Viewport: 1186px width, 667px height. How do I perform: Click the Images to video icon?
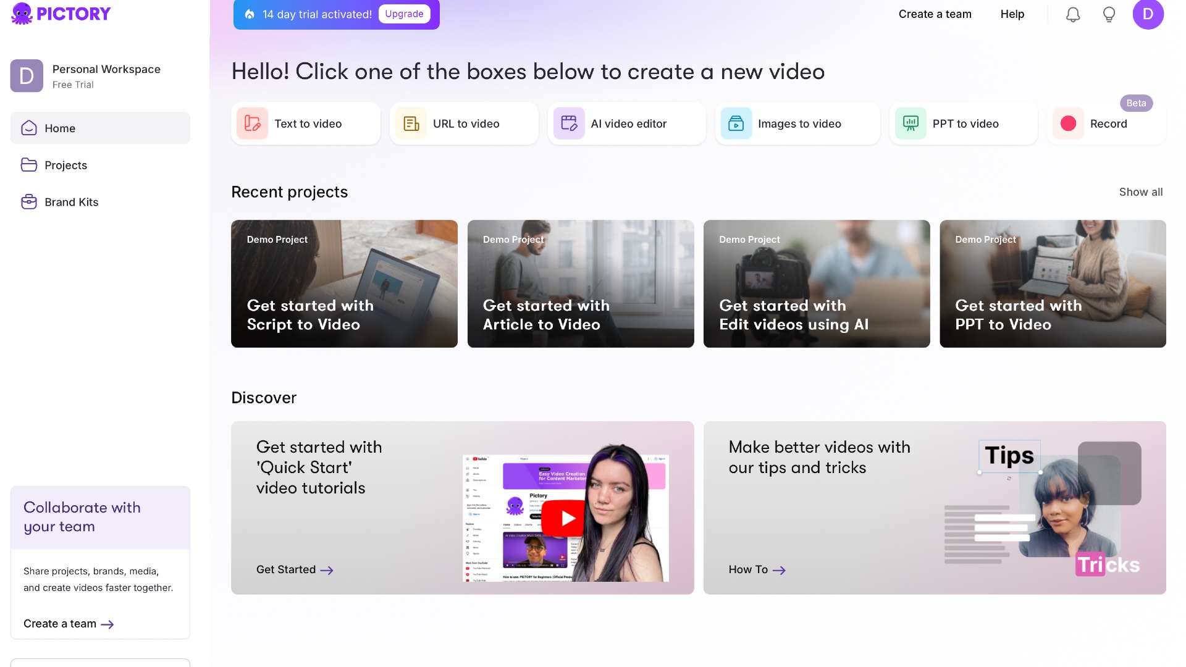pyautogui.click(x=737, y=124)
